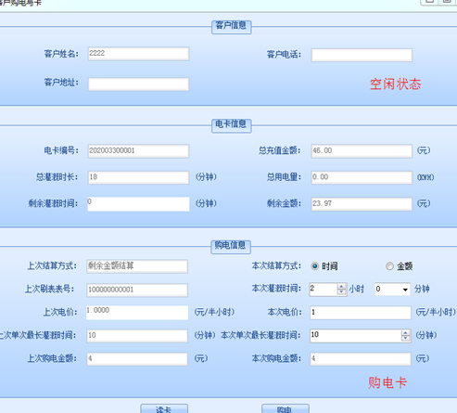The image size is (457, 413).
Task: Click the 剩余灌溉时间 field
Action: point(138,204)
